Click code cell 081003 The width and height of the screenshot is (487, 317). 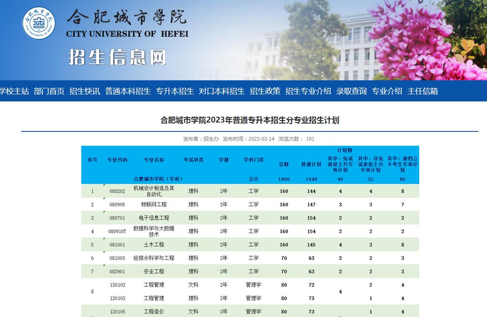pos(117,258)
